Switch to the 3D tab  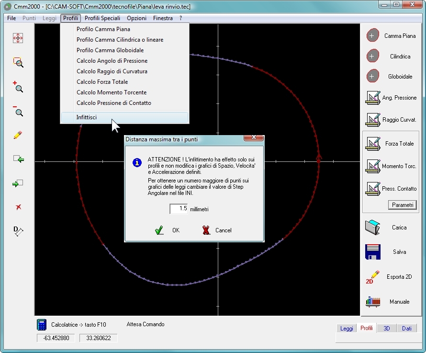[387, 329]
